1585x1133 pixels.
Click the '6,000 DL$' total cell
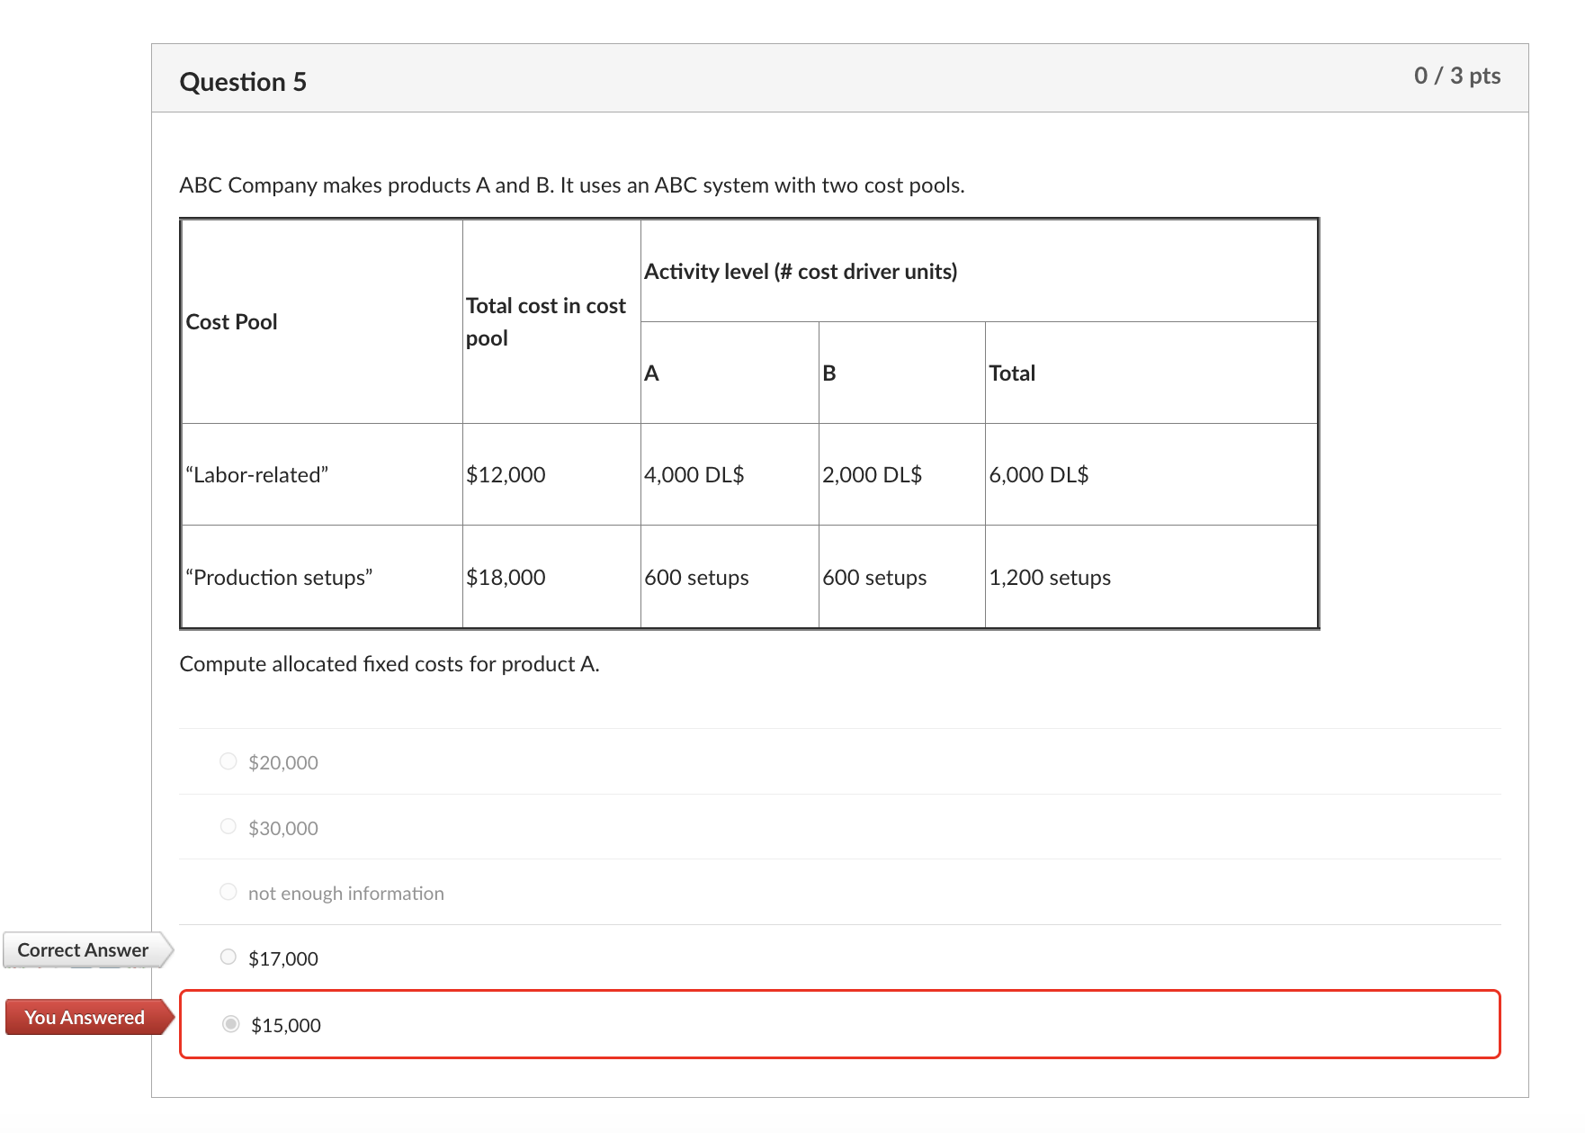point(1039,475)
